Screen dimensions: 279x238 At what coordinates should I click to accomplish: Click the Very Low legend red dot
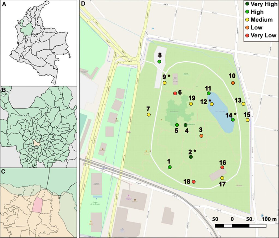247,35
